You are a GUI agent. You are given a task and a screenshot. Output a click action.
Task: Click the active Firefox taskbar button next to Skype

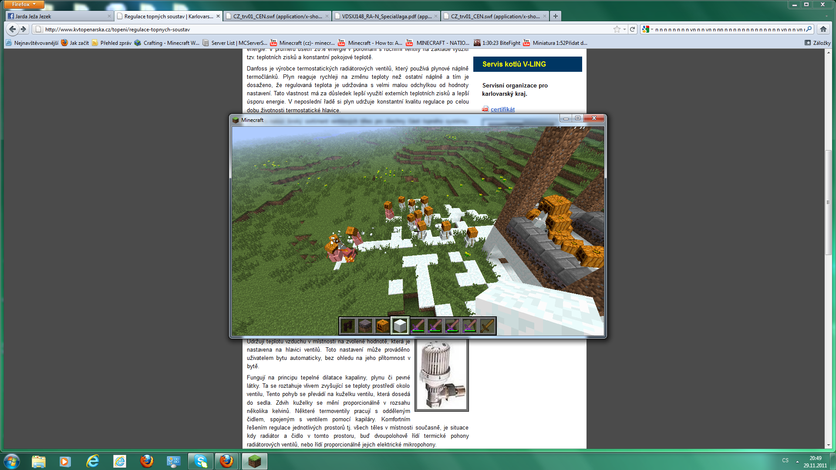(x=227, y=461)
